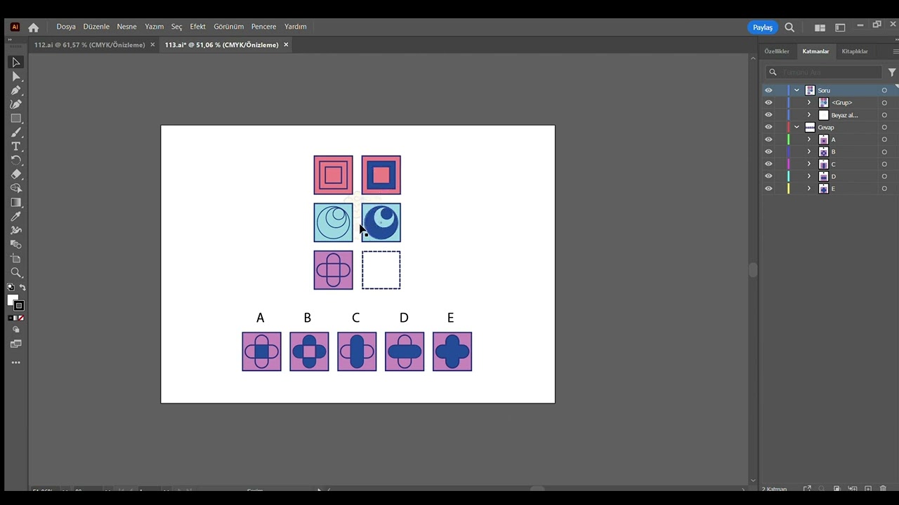
Task: Collapse the Soru layer
Action: [x=796, y=90]
